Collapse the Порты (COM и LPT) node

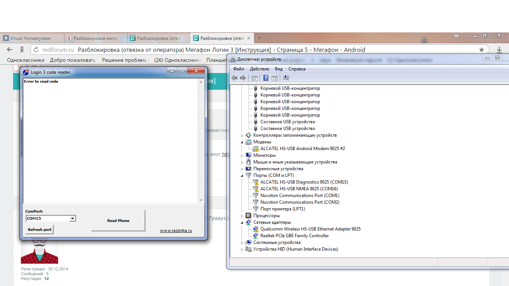click(242, 176)
